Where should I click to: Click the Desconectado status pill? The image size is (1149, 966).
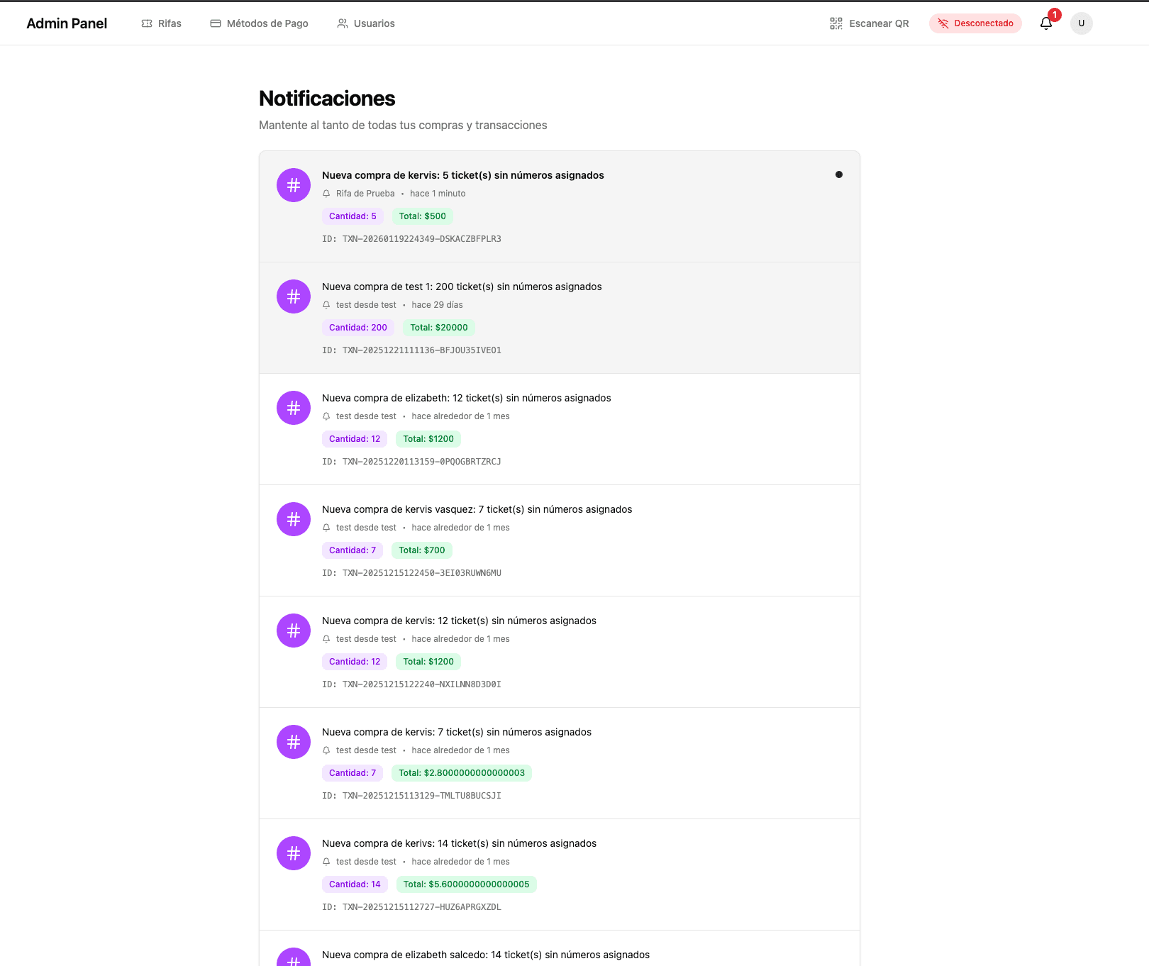pyautogui.click(x=975, y=23)
